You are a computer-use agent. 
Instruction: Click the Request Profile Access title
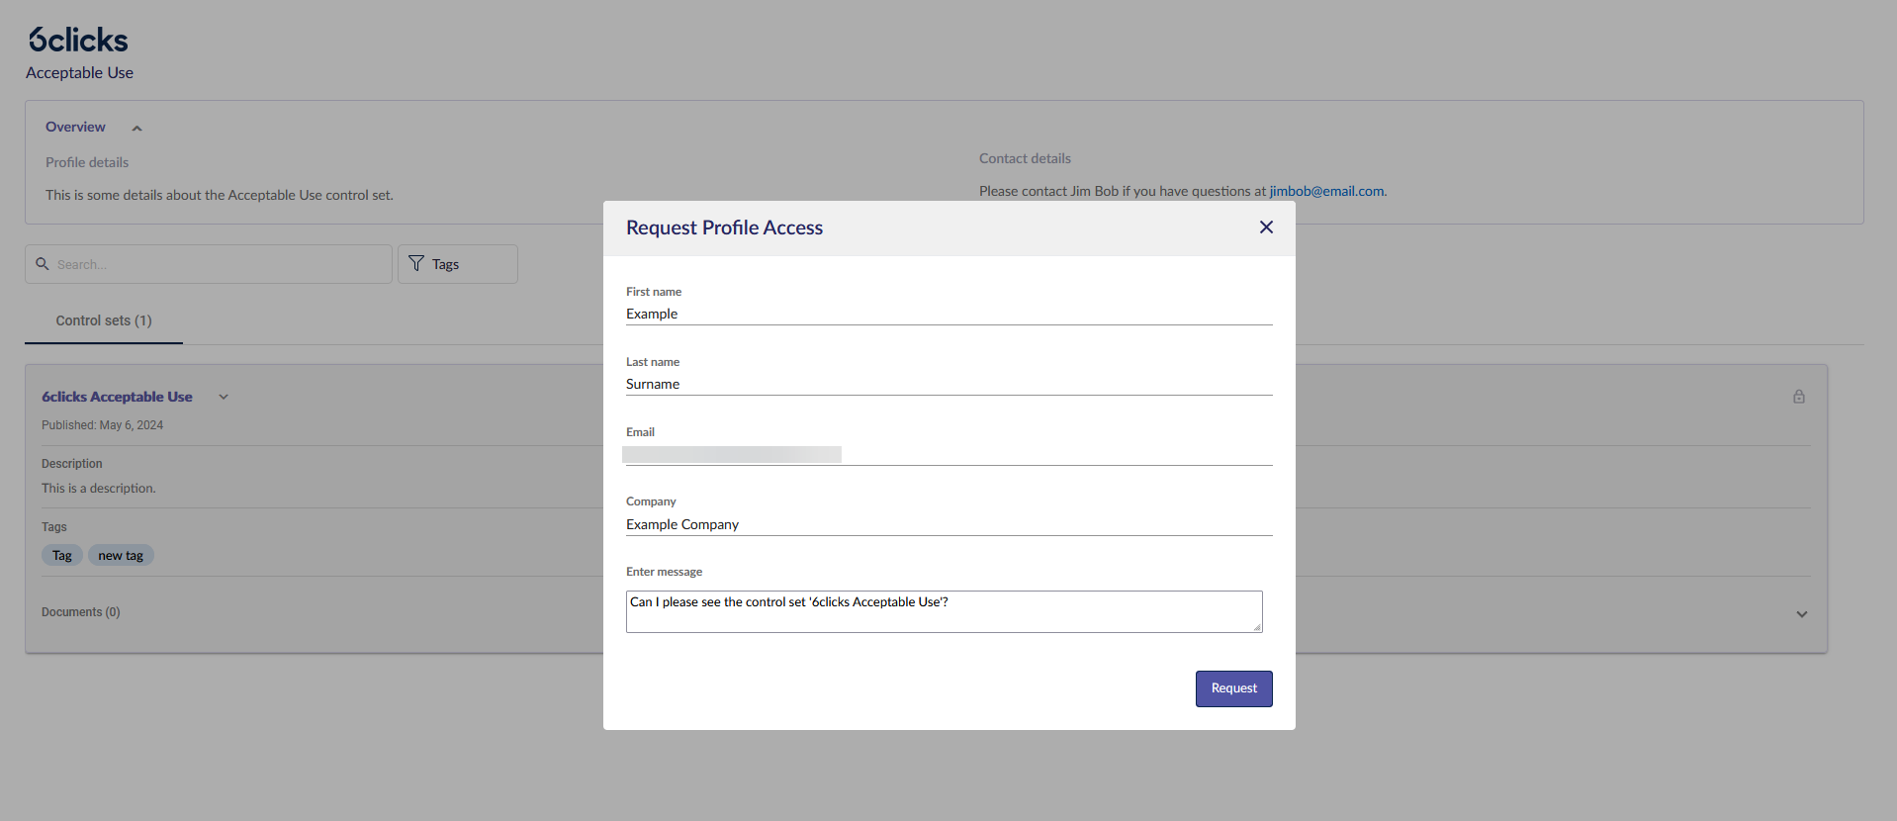(x=724, y=228)
